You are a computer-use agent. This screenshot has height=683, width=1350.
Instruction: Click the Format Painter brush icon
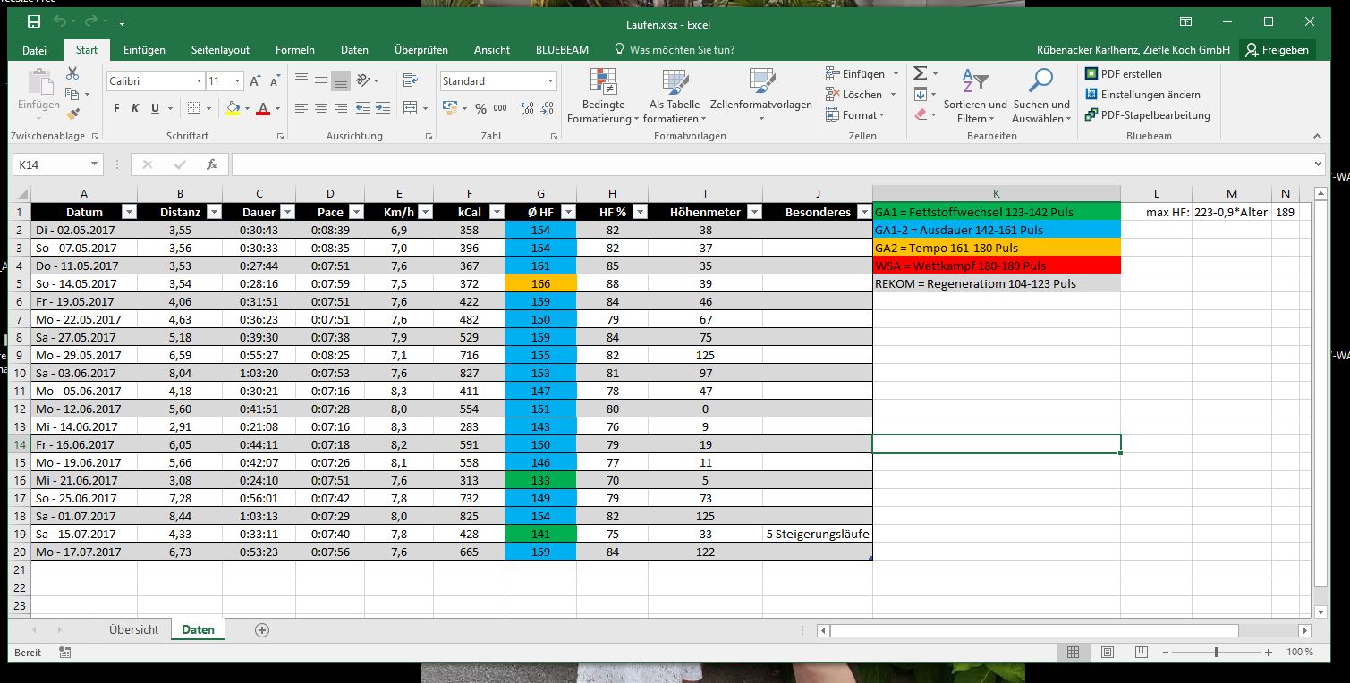pyautogui.click(x=73, y=114)
